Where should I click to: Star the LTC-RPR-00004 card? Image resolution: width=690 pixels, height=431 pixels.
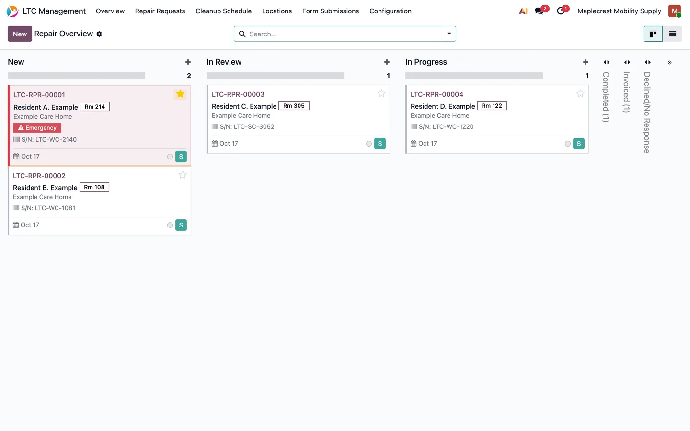(580, 93)
